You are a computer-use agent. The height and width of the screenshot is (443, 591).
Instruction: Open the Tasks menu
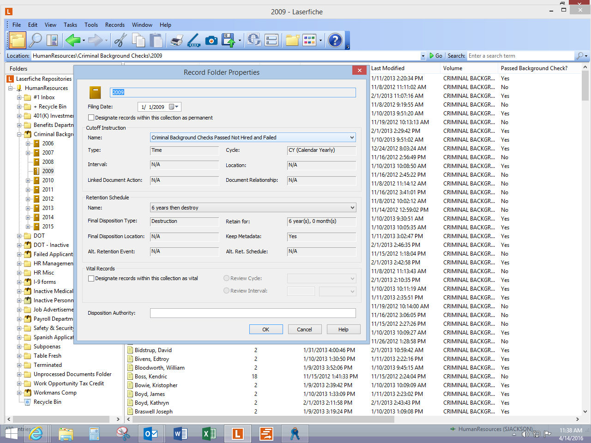pyautogui.click(x=70, y=25)
